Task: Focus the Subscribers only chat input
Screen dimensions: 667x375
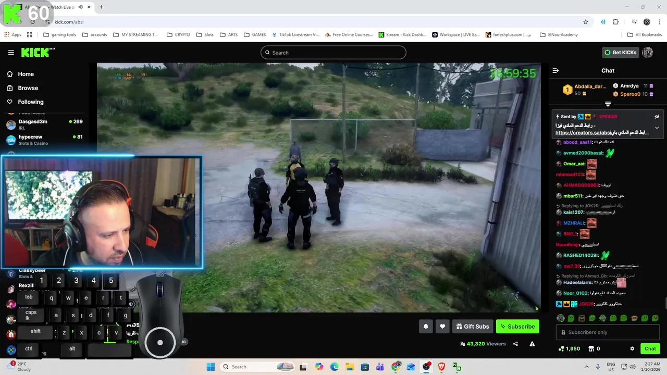Action: click(608, 332)
